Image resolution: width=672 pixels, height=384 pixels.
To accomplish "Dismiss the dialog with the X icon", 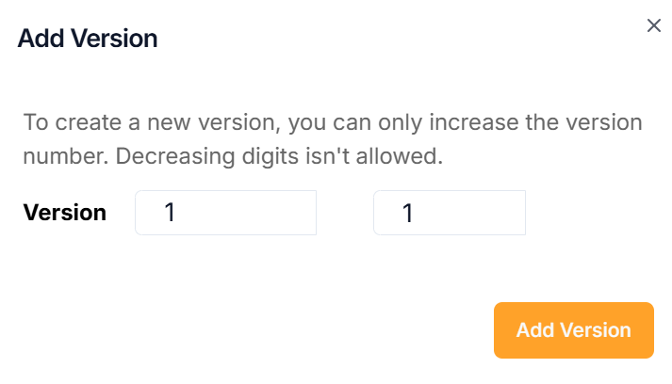I will 653,25.
